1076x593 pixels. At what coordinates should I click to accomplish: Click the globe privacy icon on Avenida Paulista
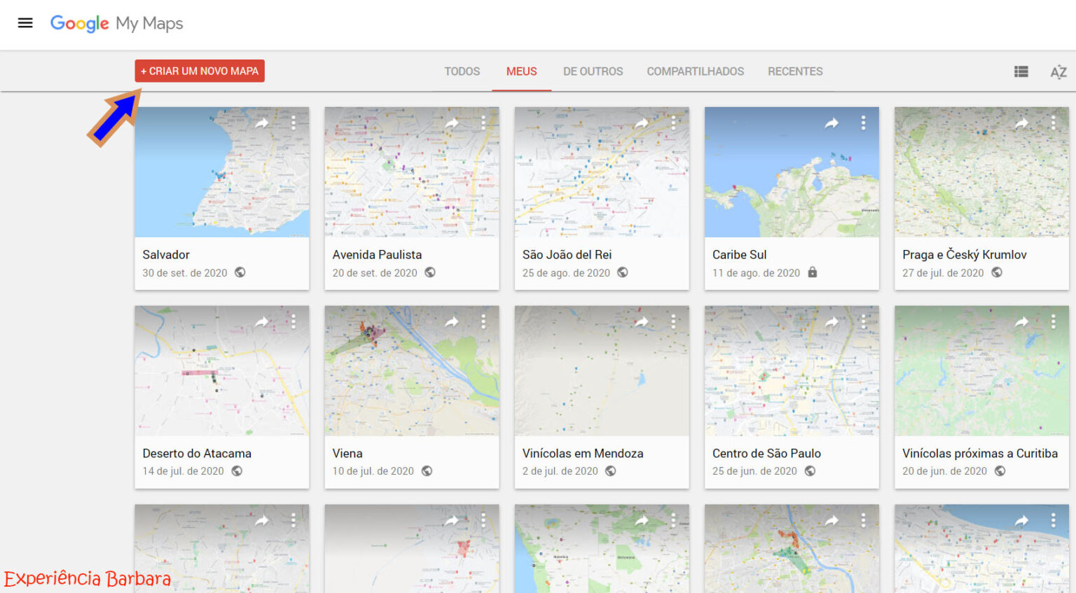tap(430, 272)
